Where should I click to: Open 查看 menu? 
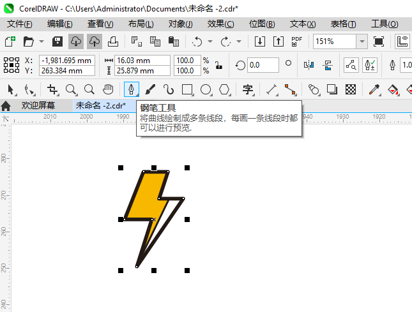coord(100,24)
